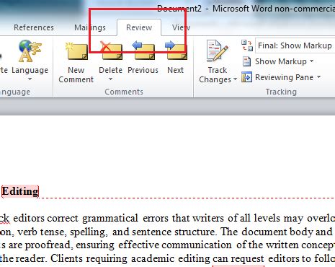
Task: Open the References ribbon tab
Action: pos(34,27)
